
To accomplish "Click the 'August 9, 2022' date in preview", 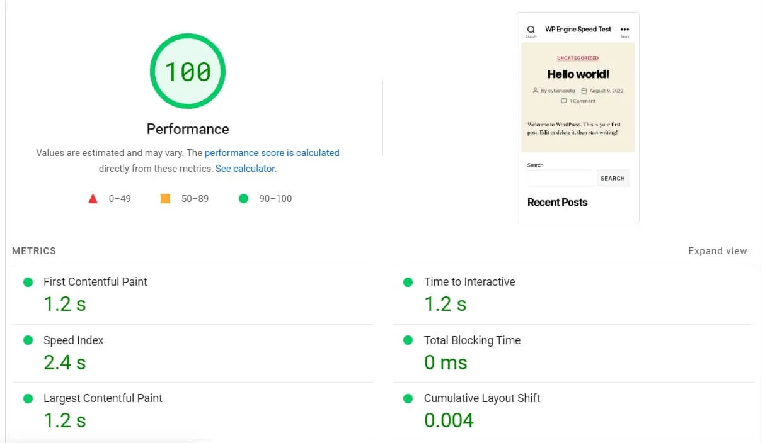I will tap(606, 91).
